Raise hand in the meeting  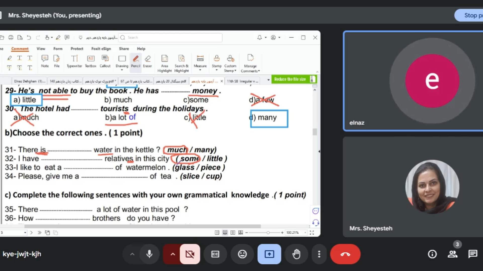click(x=296, y=254)
